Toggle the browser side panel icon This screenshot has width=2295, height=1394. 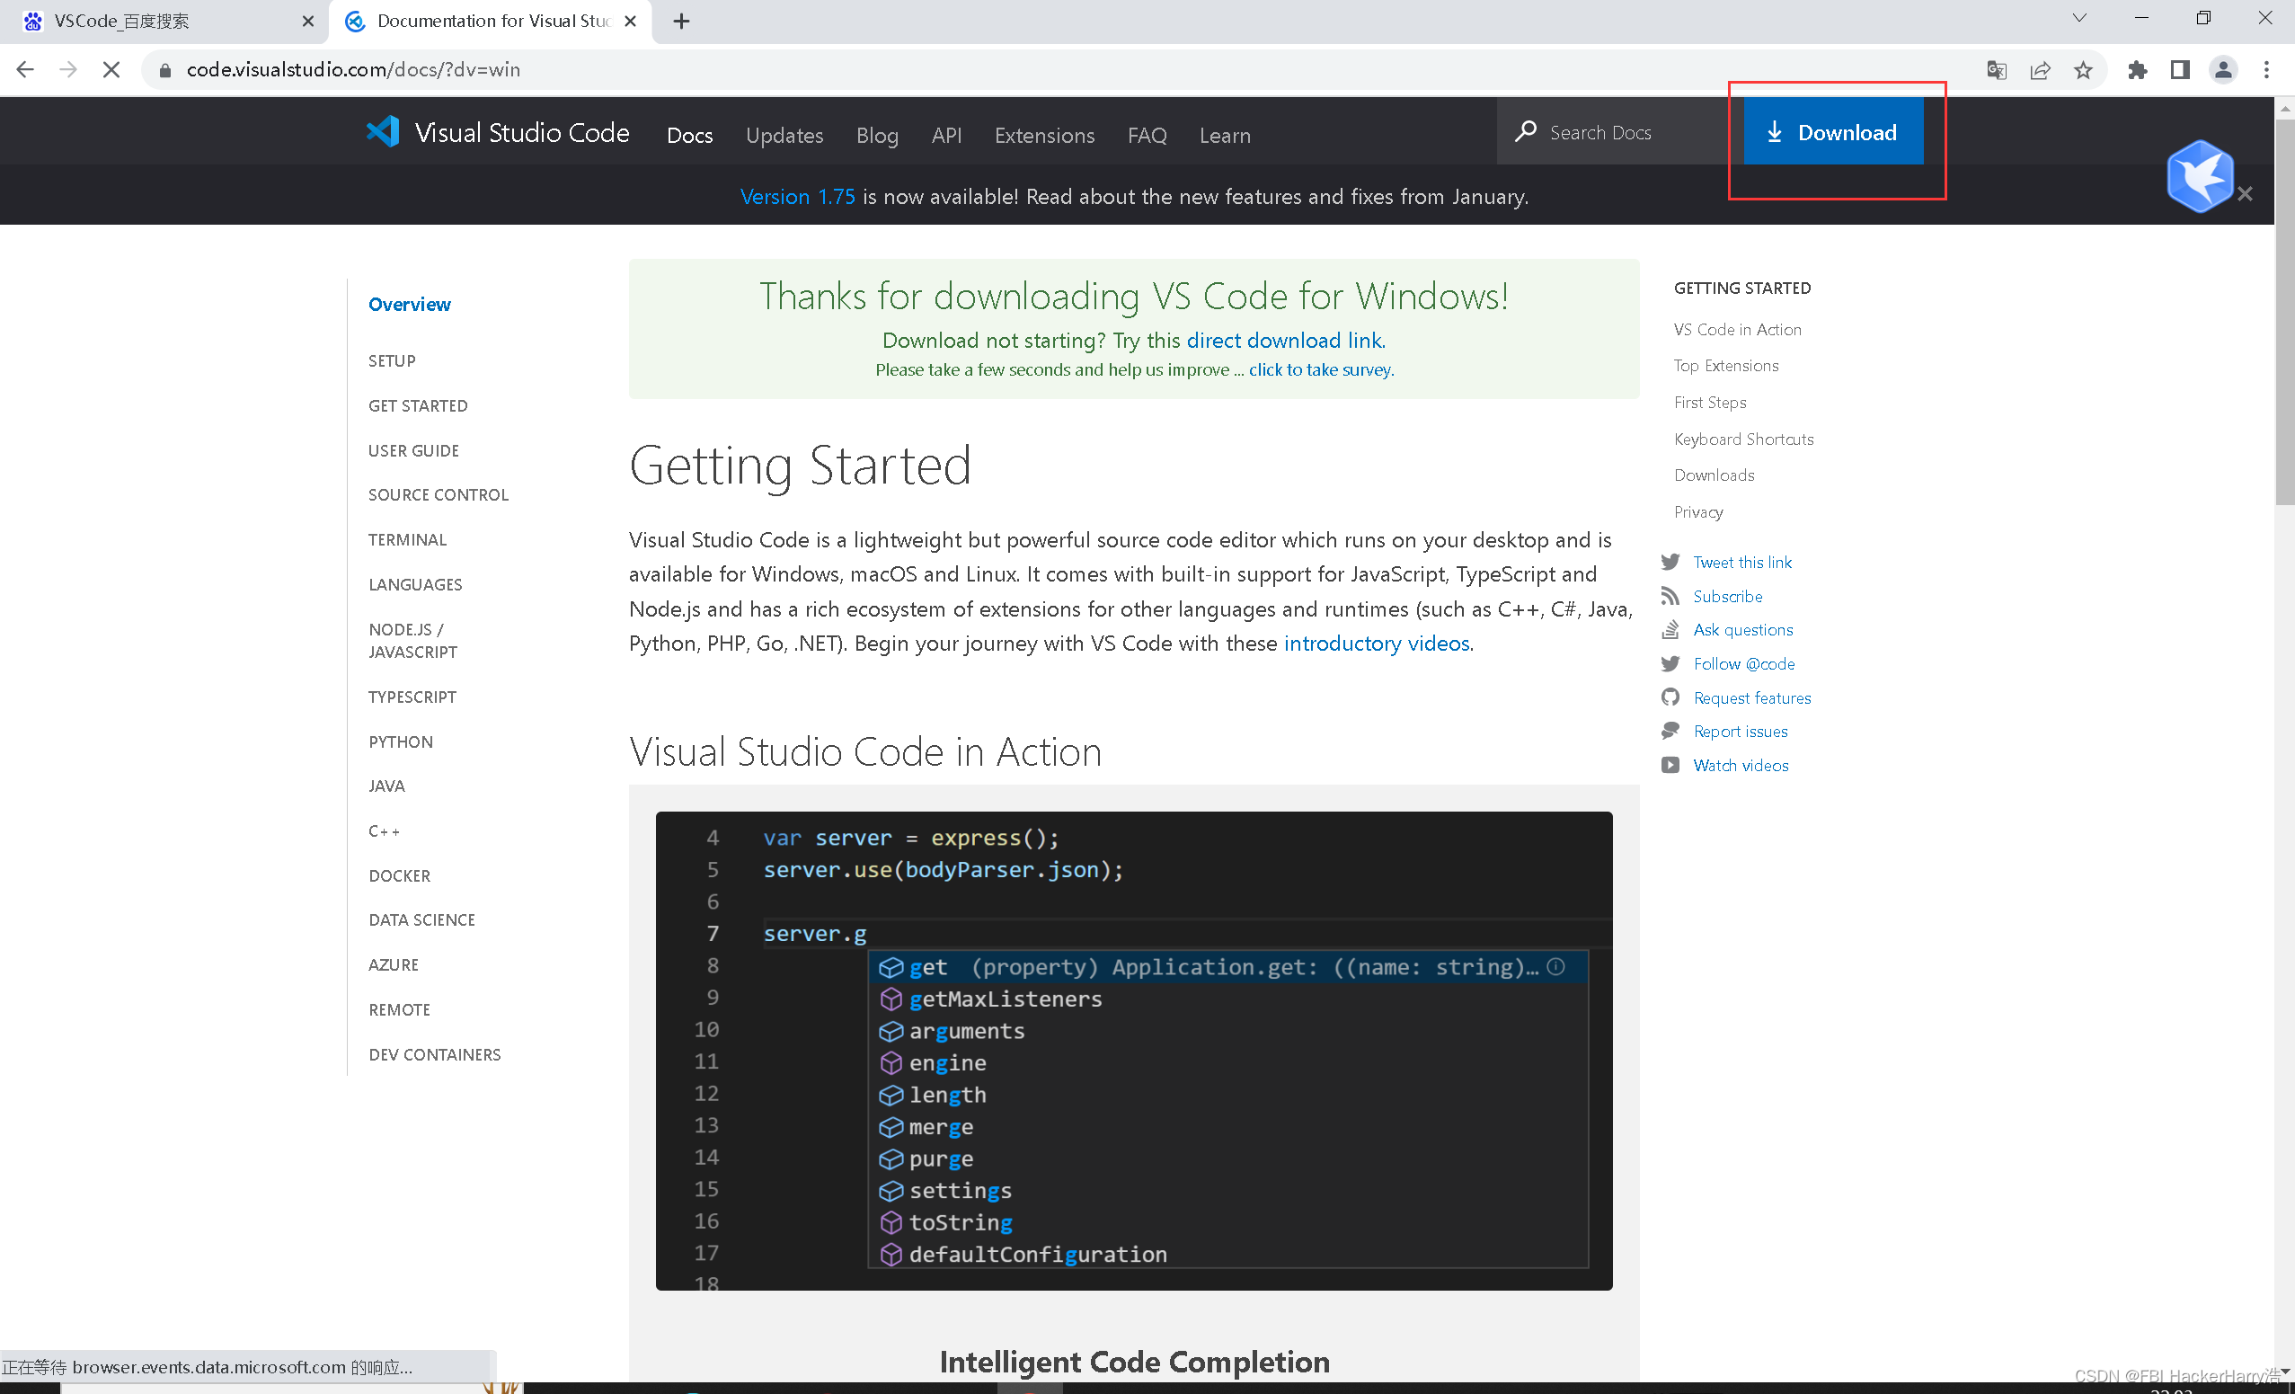point(2181,70)
